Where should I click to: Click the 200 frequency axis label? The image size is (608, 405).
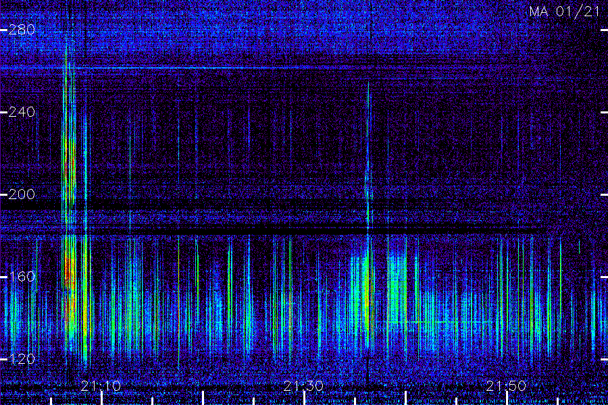22,194
